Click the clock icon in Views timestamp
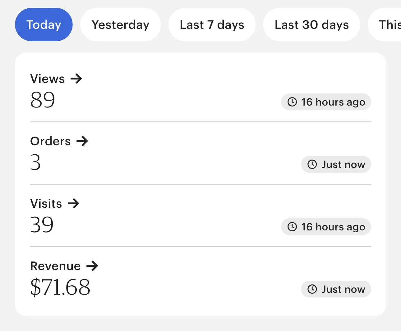This screenshot has height=331, width=401. coord(292,102)
